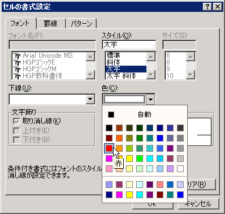Pick the black swatch in main palette
Screen dimensions: 225x214
tap(109, 128)
